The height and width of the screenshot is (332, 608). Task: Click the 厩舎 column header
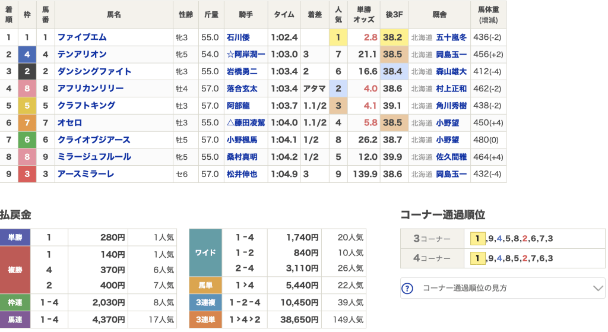pyautogui.click(x=439, y=15)
